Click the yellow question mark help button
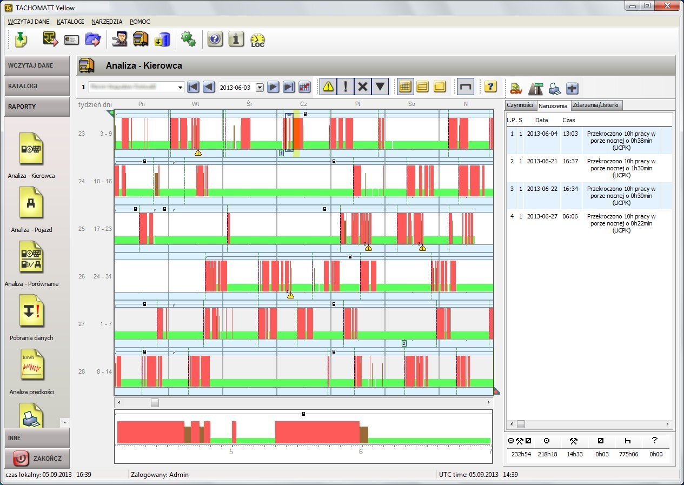This screenshot has height=485, width=684. click(x=490, y=87)
